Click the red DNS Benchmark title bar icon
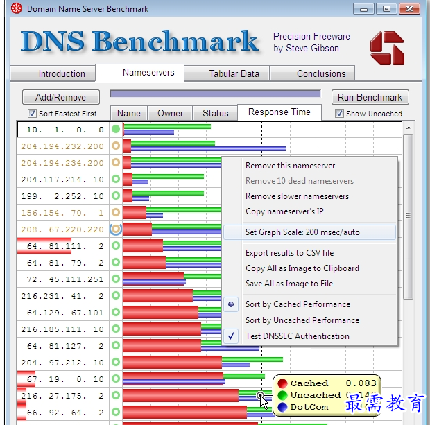 [16, 8]
